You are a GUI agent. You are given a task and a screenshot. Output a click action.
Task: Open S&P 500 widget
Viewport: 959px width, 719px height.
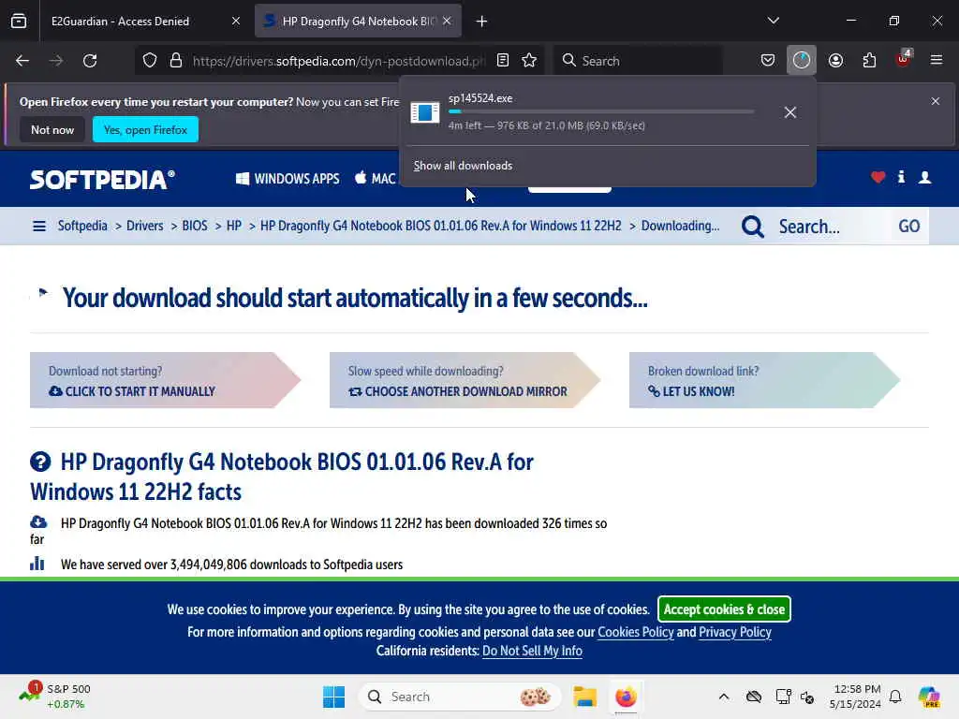[54, 697]
